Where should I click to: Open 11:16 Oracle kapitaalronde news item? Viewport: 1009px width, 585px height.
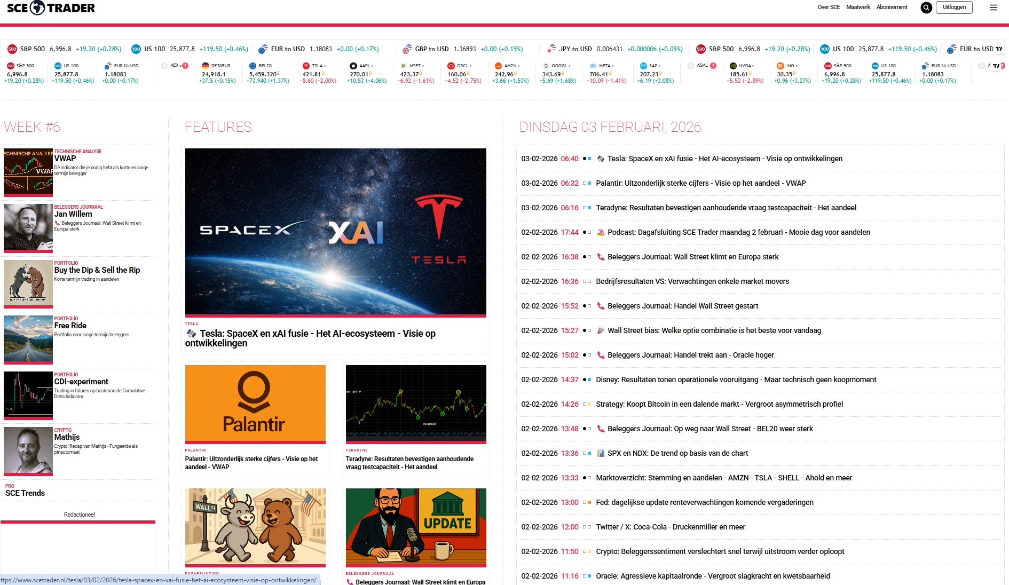click(713, 576)
